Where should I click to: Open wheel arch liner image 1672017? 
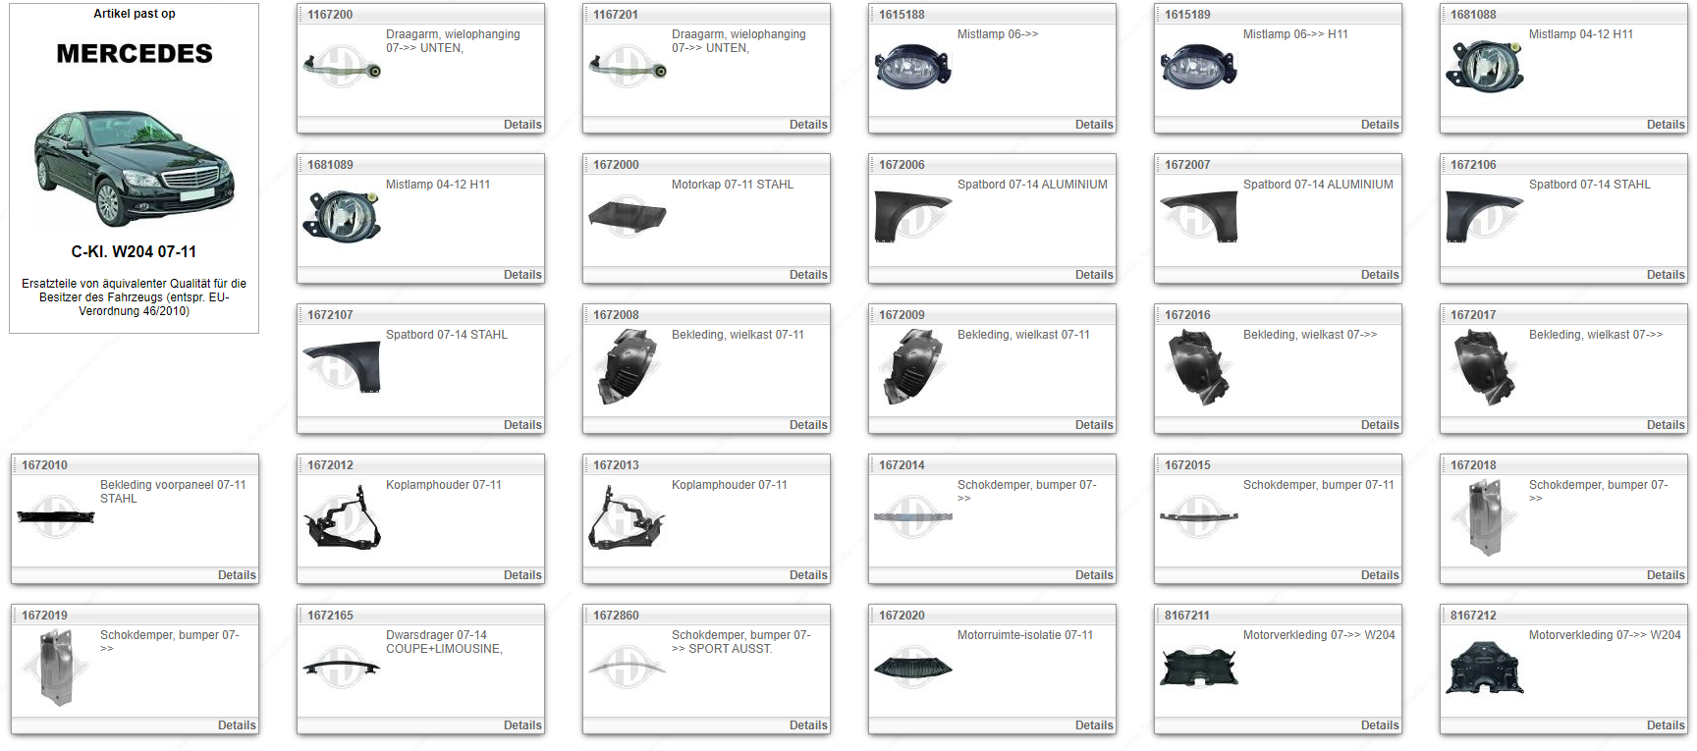tap(1485, 367)
